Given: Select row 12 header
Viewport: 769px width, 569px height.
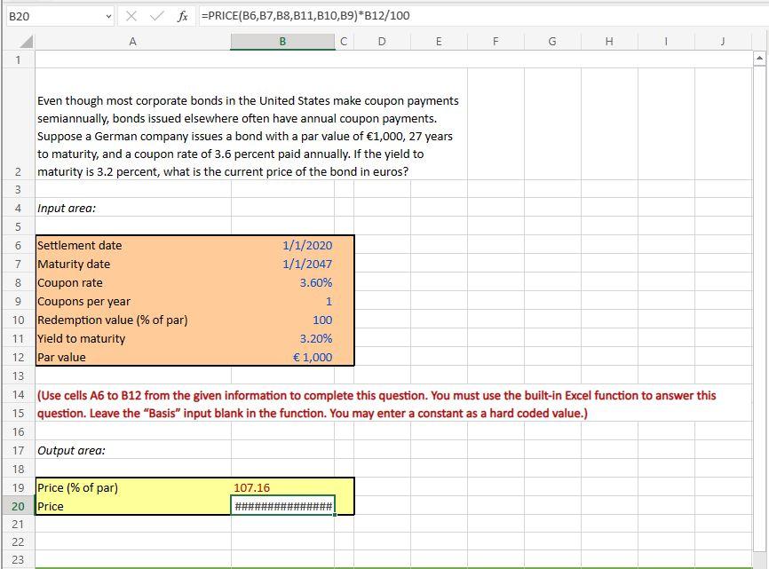Looking at the screenshot, I should (x=18, y=357).
